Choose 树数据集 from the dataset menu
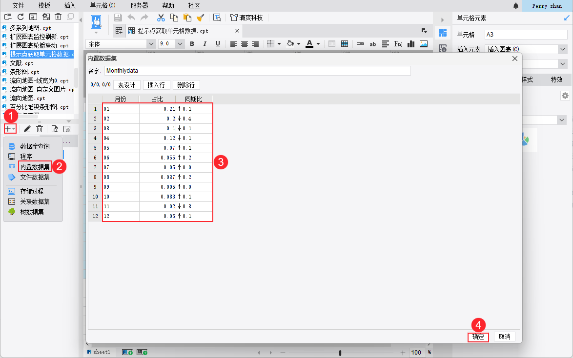 click(x=32, y=212)
